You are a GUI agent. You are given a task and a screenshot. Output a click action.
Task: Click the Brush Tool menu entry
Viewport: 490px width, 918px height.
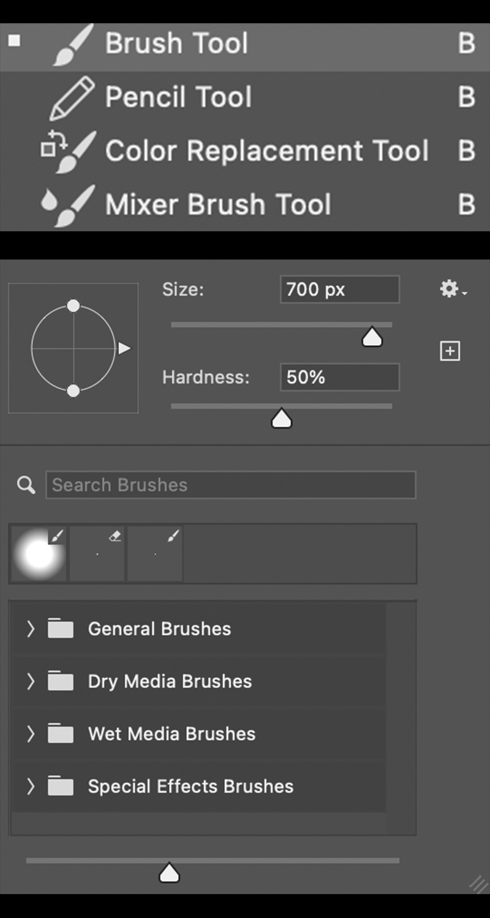245,45
